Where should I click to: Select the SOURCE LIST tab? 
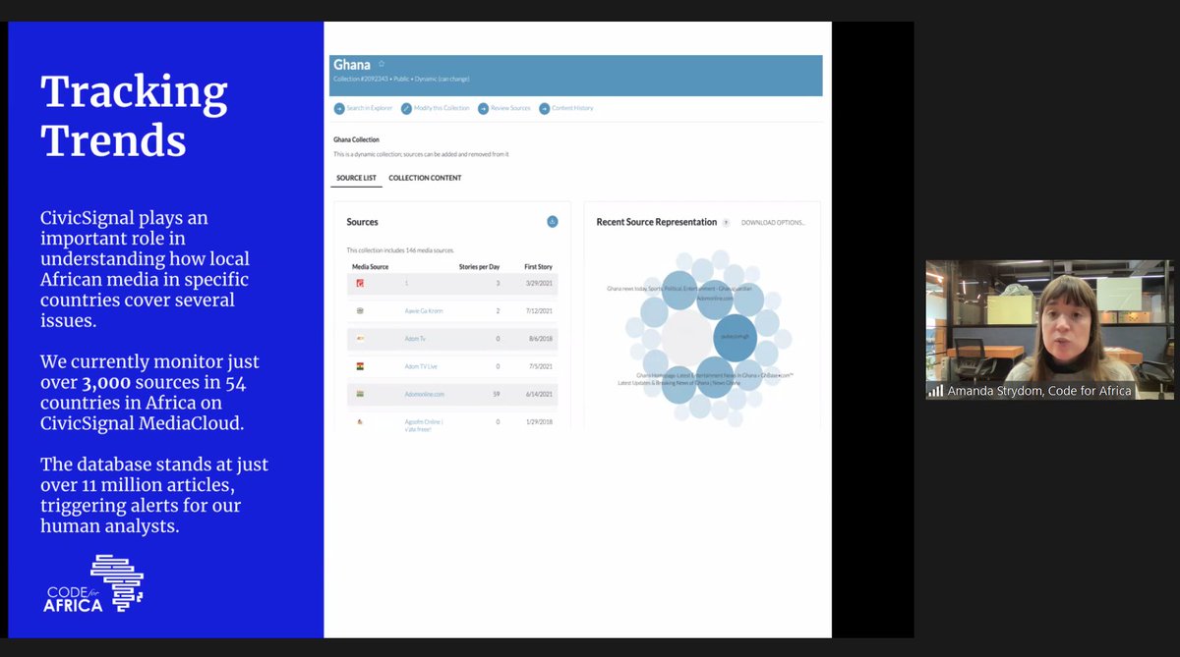[356, 178]
